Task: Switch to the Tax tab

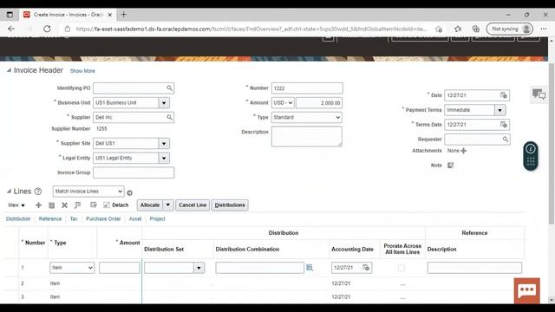Action: (x=74, y=219)
